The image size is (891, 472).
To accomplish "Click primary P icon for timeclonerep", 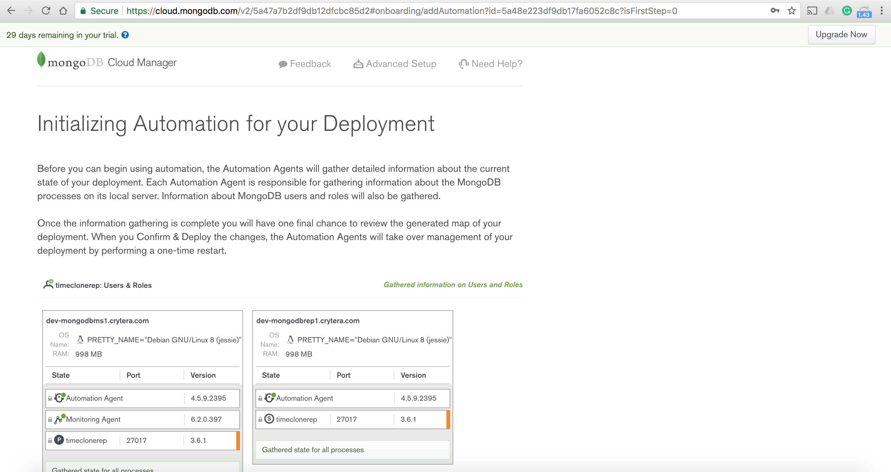I will (59, 440).
